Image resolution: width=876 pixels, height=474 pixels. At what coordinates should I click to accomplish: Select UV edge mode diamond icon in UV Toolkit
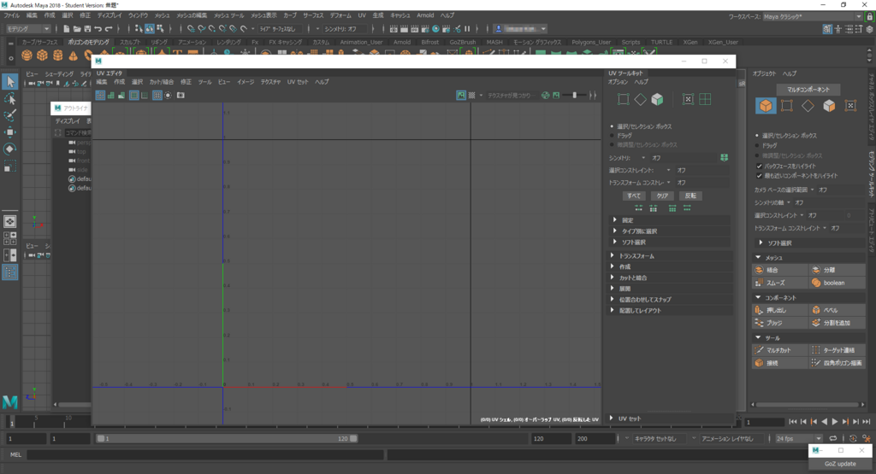click(640, 99)
